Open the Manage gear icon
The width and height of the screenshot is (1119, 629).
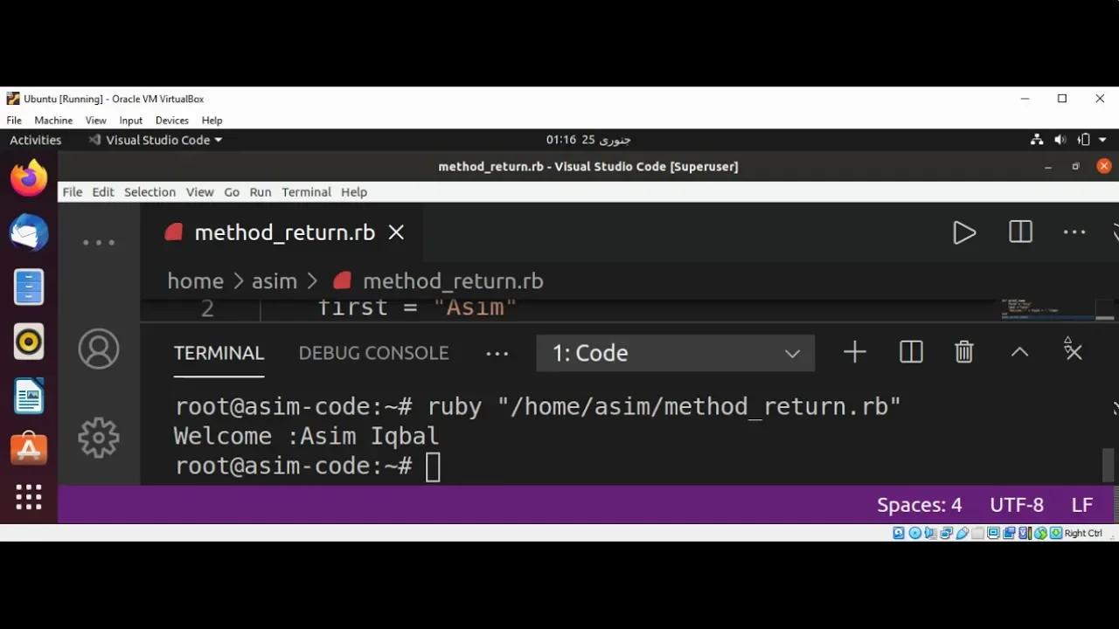point(99,438)
